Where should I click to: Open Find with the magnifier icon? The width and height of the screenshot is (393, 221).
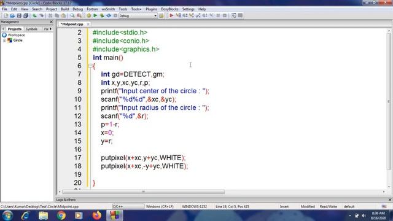click(72, 15)
